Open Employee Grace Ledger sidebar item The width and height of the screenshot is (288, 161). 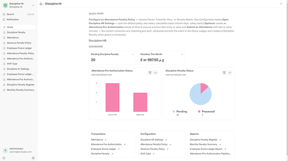point(18,48)
